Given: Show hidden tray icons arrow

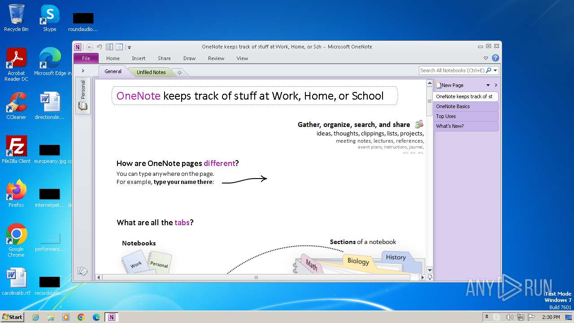Looking at the screenshot, I should pyautogui.click(x=487, y=317).
